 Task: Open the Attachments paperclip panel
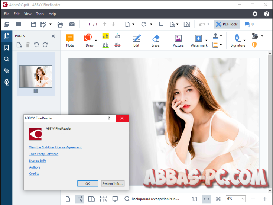pyautogui.click(x=6, y=71)
